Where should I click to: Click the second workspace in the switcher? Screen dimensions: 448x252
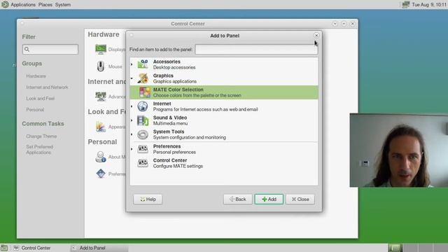click(x=410, y=248)
